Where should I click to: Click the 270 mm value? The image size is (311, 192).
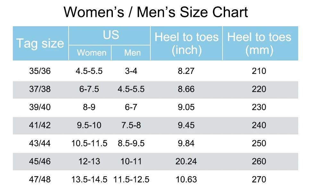click(x=259, y=180)
